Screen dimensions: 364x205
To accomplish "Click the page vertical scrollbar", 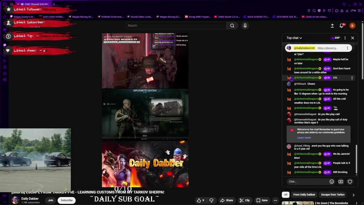I will coord(362,51).
